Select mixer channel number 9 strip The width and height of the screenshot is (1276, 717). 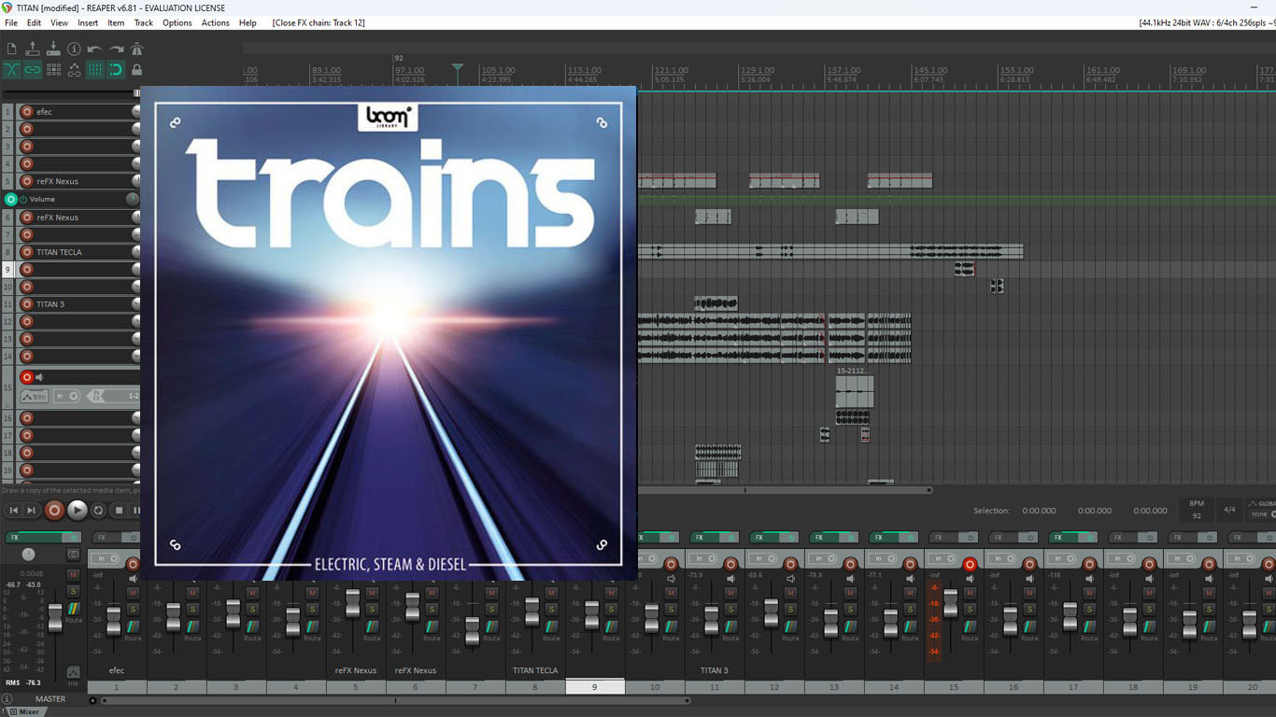pyautogui.click(x=595, y=686)
